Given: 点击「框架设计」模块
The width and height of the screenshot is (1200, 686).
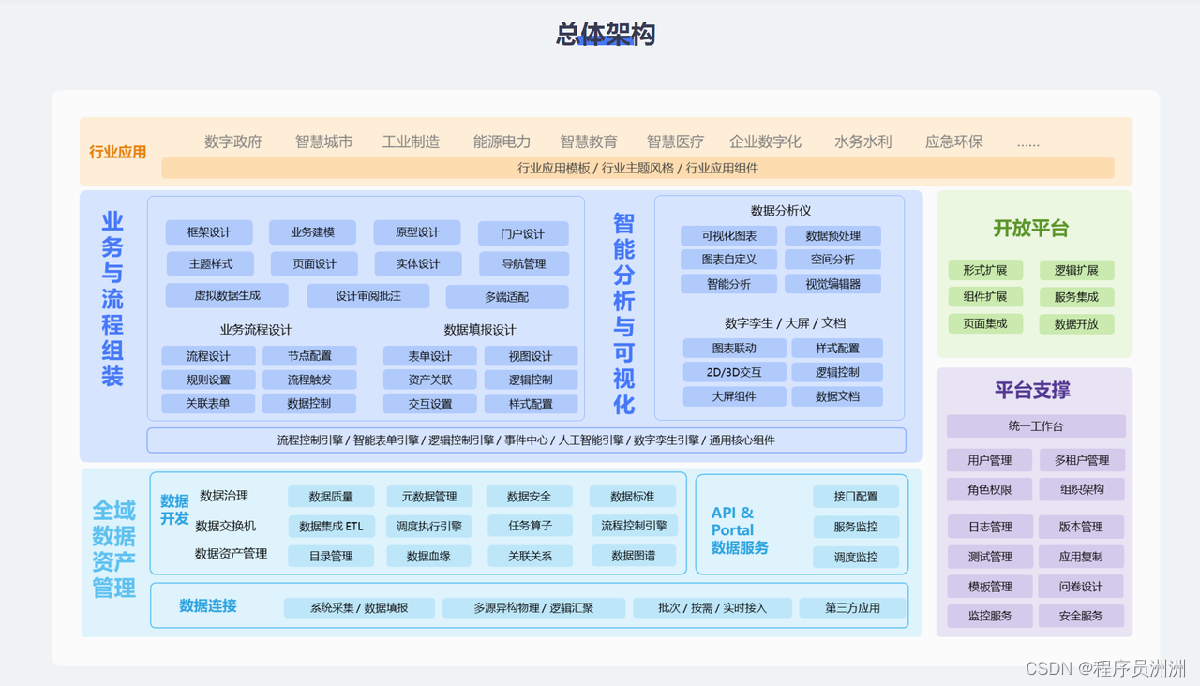Looking at the screenshot, I should click(209, 232).
